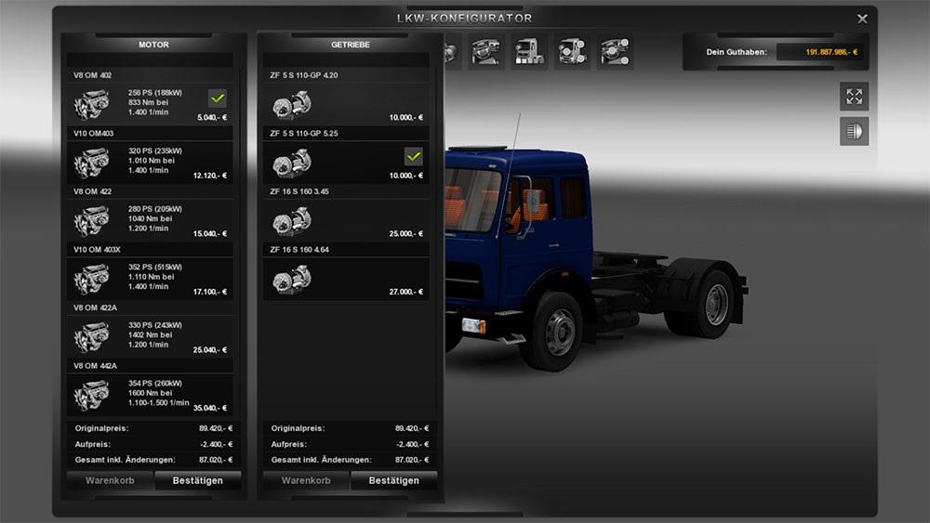Pick the V8 OM 442A 354 PS engine

click(149, 395)
